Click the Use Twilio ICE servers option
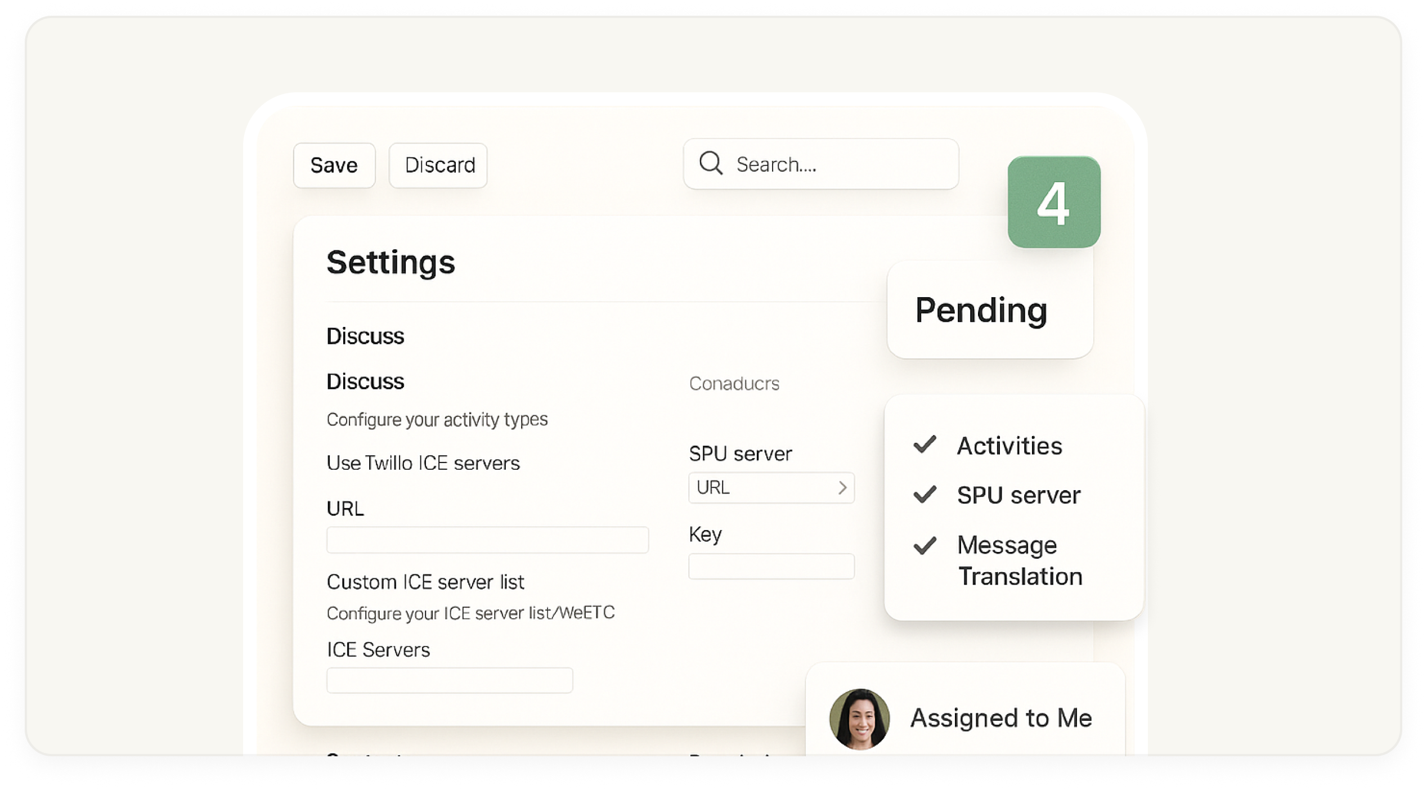 coord(423,463)
